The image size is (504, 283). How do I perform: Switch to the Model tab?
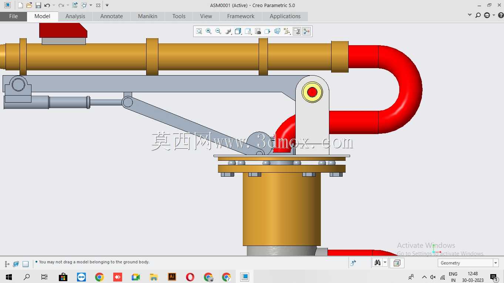(42, 16)
